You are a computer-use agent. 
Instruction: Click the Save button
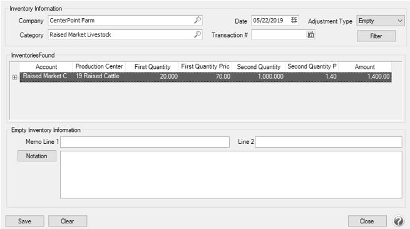[25, 221]
